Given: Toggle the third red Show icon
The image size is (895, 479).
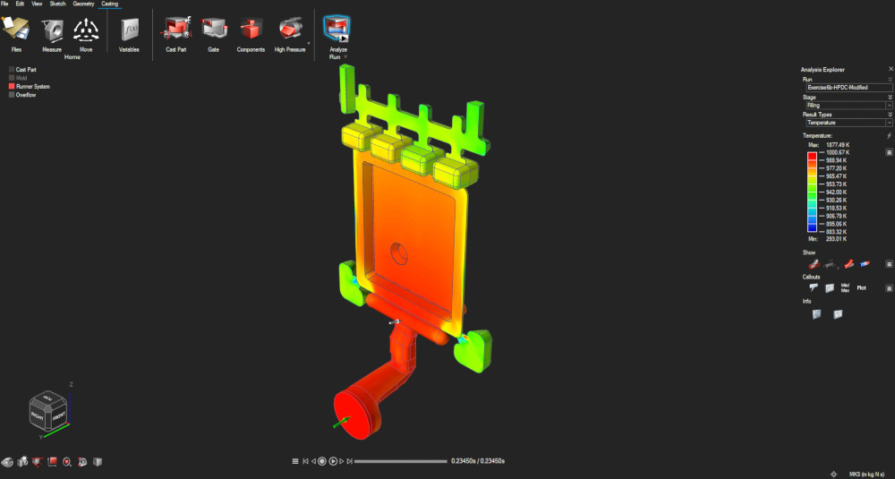Looking at the screenshot, I should coord(849,264).
